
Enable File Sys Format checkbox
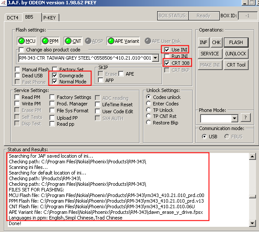52,111
